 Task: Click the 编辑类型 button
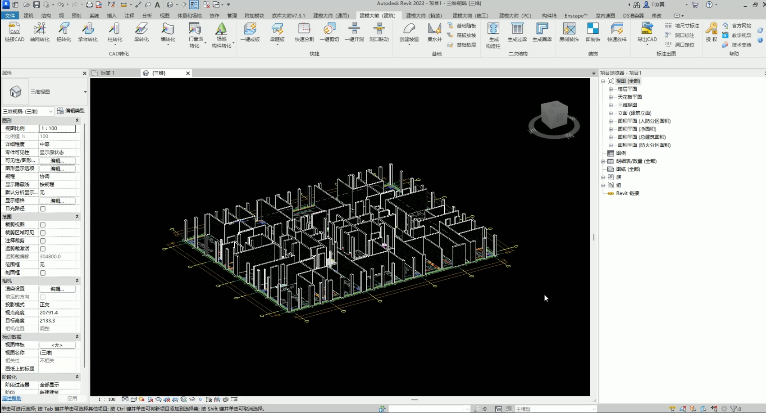coord(71,111)
